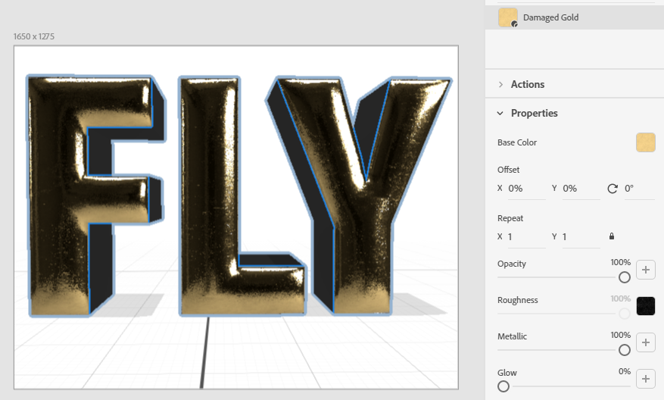Click the Offset X input field
This screenshot has height=400, width=664.
pyautogui.click(x=525, y=188)
